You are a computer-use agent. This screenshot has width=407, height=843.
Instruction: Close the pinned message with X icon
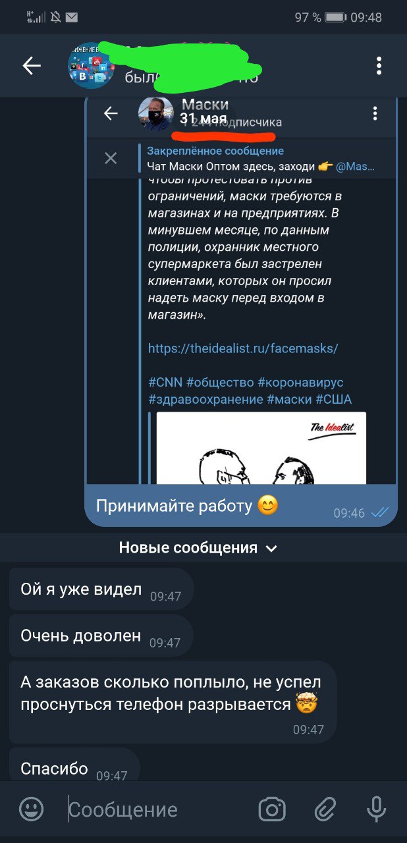tap(111, 158)
